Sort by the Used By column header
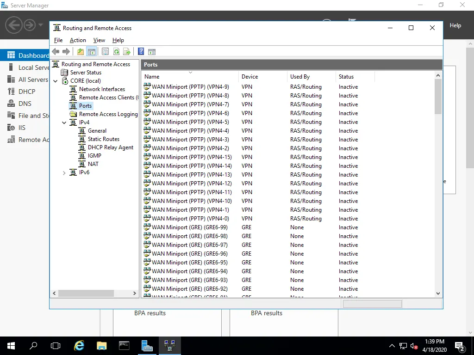 point(311,77)
